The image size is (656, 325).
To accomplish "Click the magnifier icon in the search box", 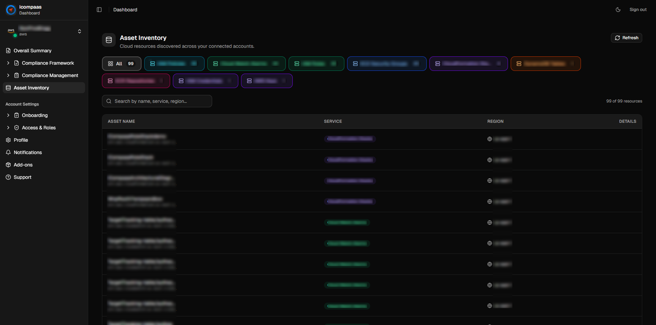I will 109,101.
